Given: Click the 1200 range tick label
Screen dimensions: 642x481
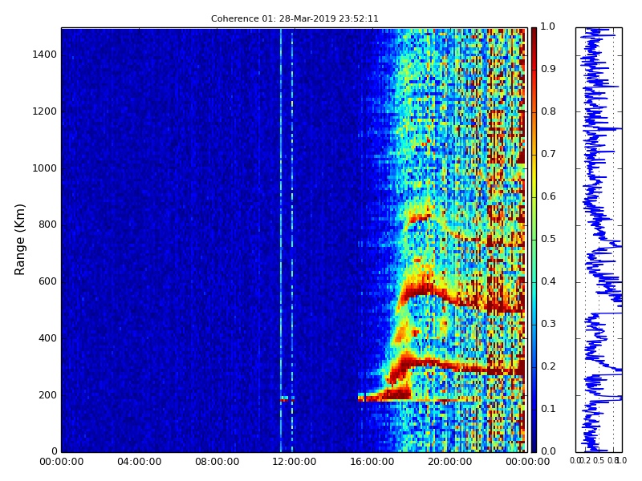Looking at the screenshot, I should click(44, 111).
